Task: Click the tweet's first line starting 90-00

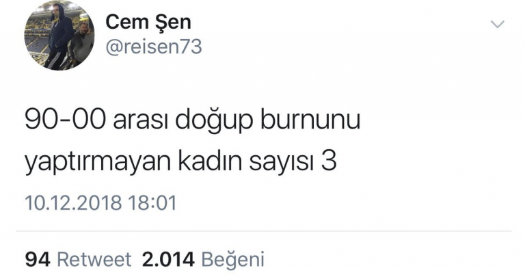Action: tap(193, 120)
